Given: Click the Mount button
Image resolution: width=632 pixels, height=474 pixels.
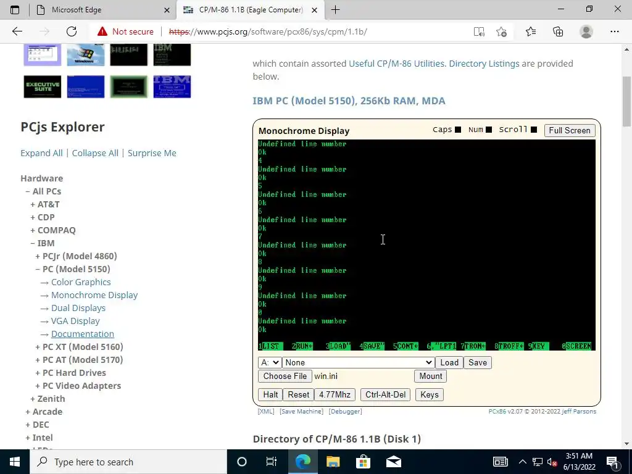Looking at the screenshot, I should (430, 376).
